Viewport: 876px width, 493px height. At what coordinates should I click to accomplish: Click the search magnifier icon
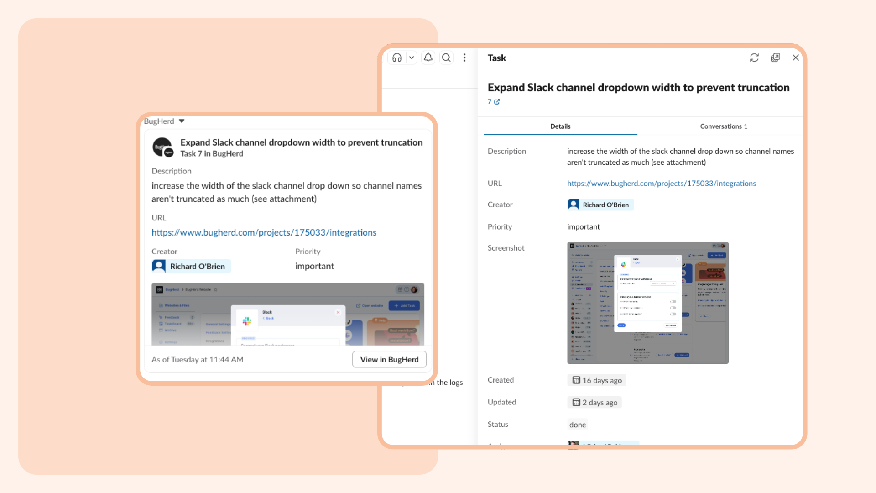[x=446, y=58]
